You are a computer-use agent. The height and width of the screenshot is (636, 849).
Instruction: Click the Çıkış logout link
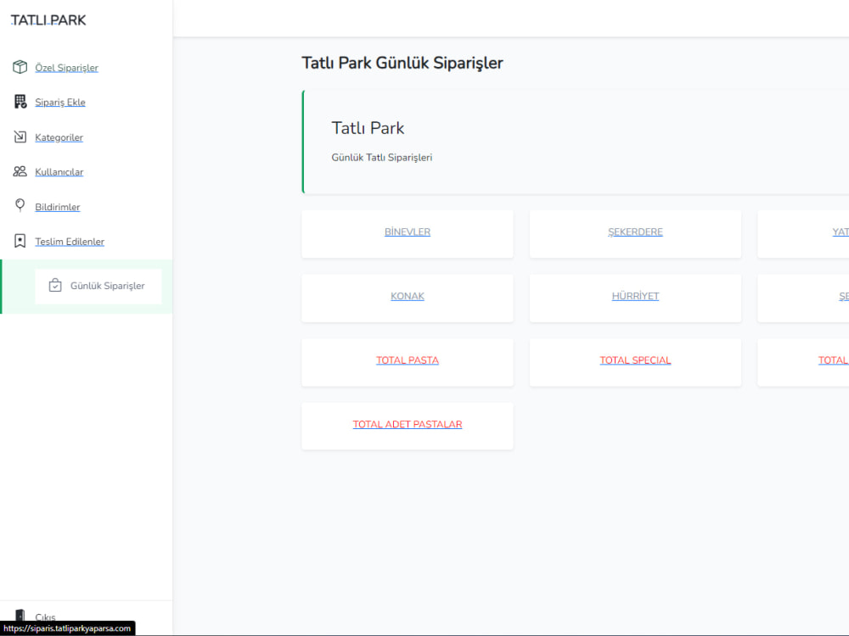click(x=46, y=617)
